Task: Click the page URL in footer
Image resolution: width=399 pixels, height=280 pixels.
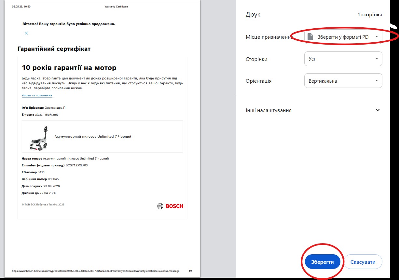Action: point(96,271)
